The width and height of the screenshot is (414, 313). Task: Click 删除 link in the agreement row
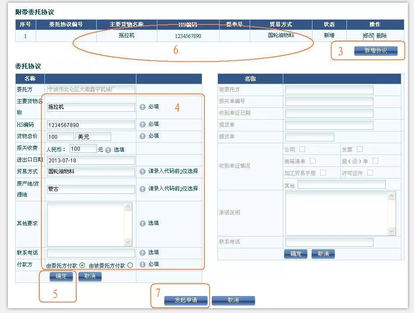(x=381, y=36)
